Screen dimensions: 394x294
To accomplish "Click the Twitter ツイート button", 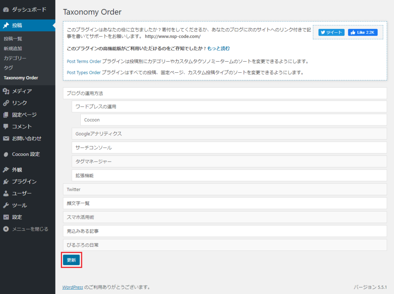I will [331, 32].
